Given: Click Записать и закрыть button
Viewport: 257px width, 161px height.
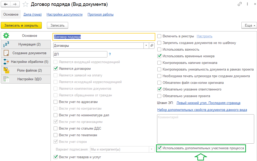Looking at the screenshot, I should click(x=21, y=25).
